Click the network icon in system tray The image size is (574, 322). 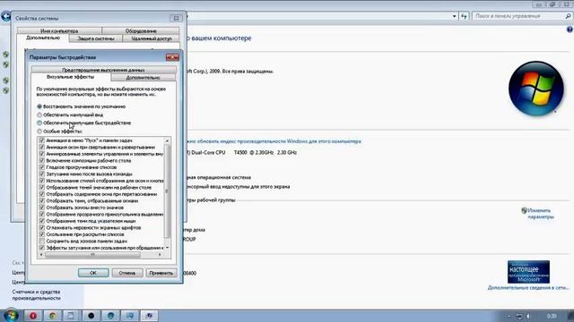519,316
